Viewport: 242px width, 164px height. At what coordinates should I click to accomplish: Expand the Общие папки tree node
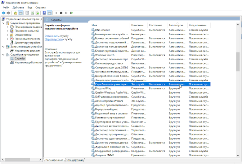tap(8, 35)
